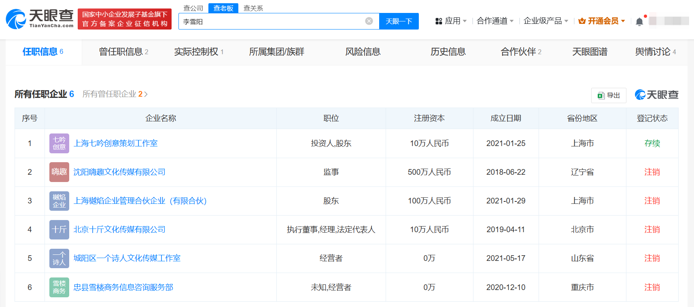This screenshot has height=307, width=694.
Task: Expand the 应用 dropdown menu
Action: [x=451, y=21]
